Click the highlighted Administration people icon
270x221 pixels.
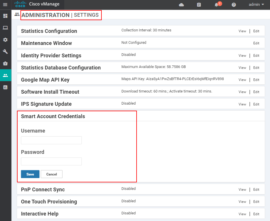[5, 75]
